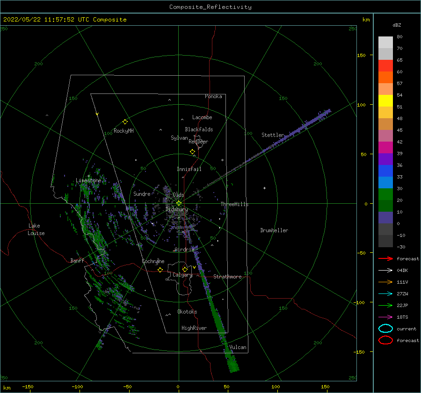Click the Composite_Reflectivity title text
This screenshot has height=393, width=421.
tap(210, 7)
